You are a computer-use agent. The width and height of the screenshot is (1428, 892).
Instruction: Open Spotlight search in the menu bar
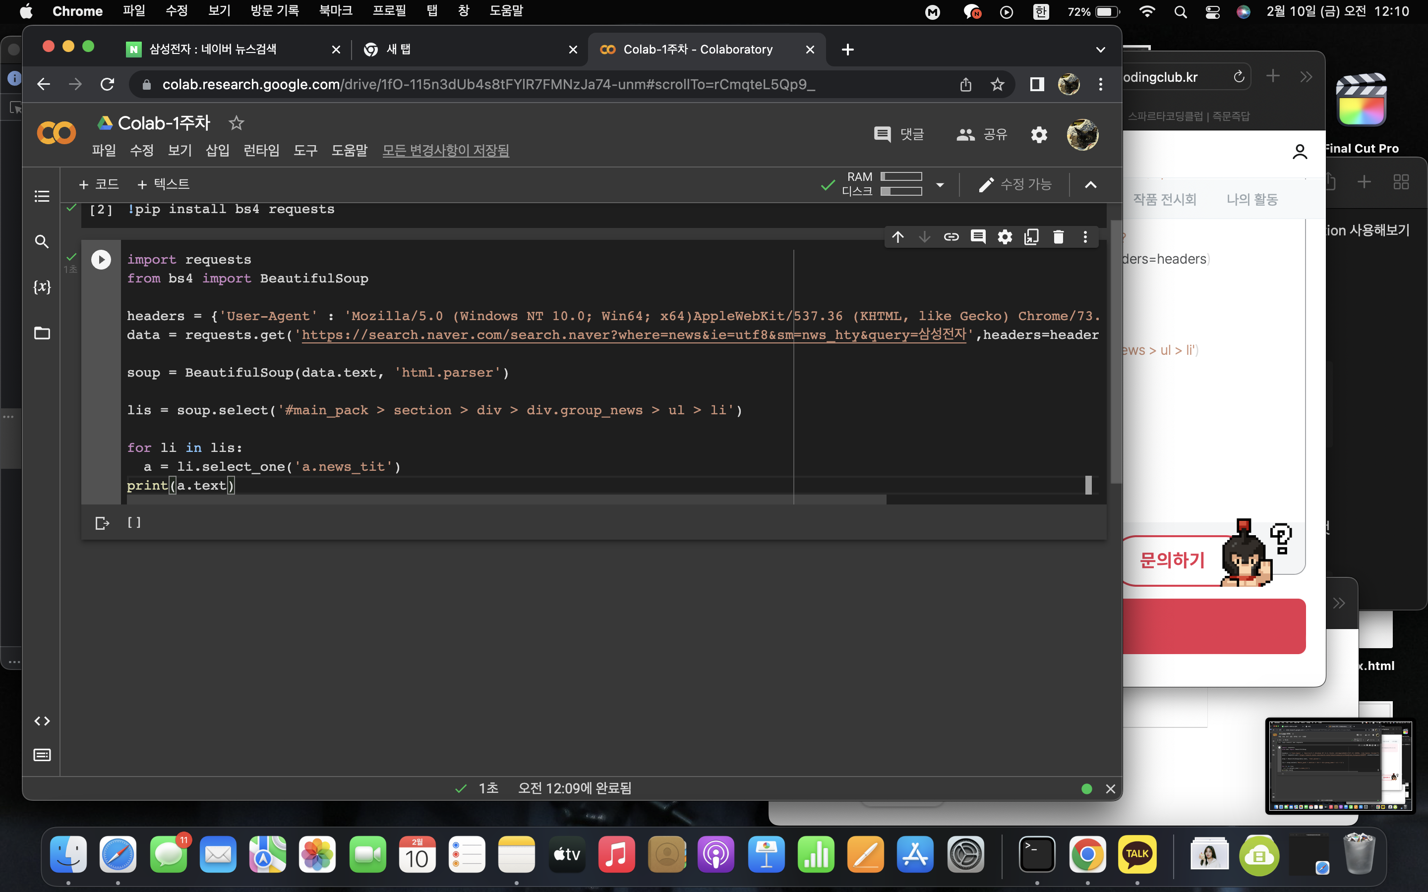click(x=1180, y=12)
